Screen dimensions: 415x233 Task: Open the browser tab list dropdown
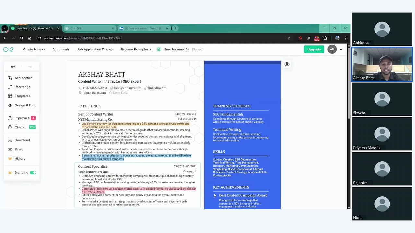click(x=5, y=28)
